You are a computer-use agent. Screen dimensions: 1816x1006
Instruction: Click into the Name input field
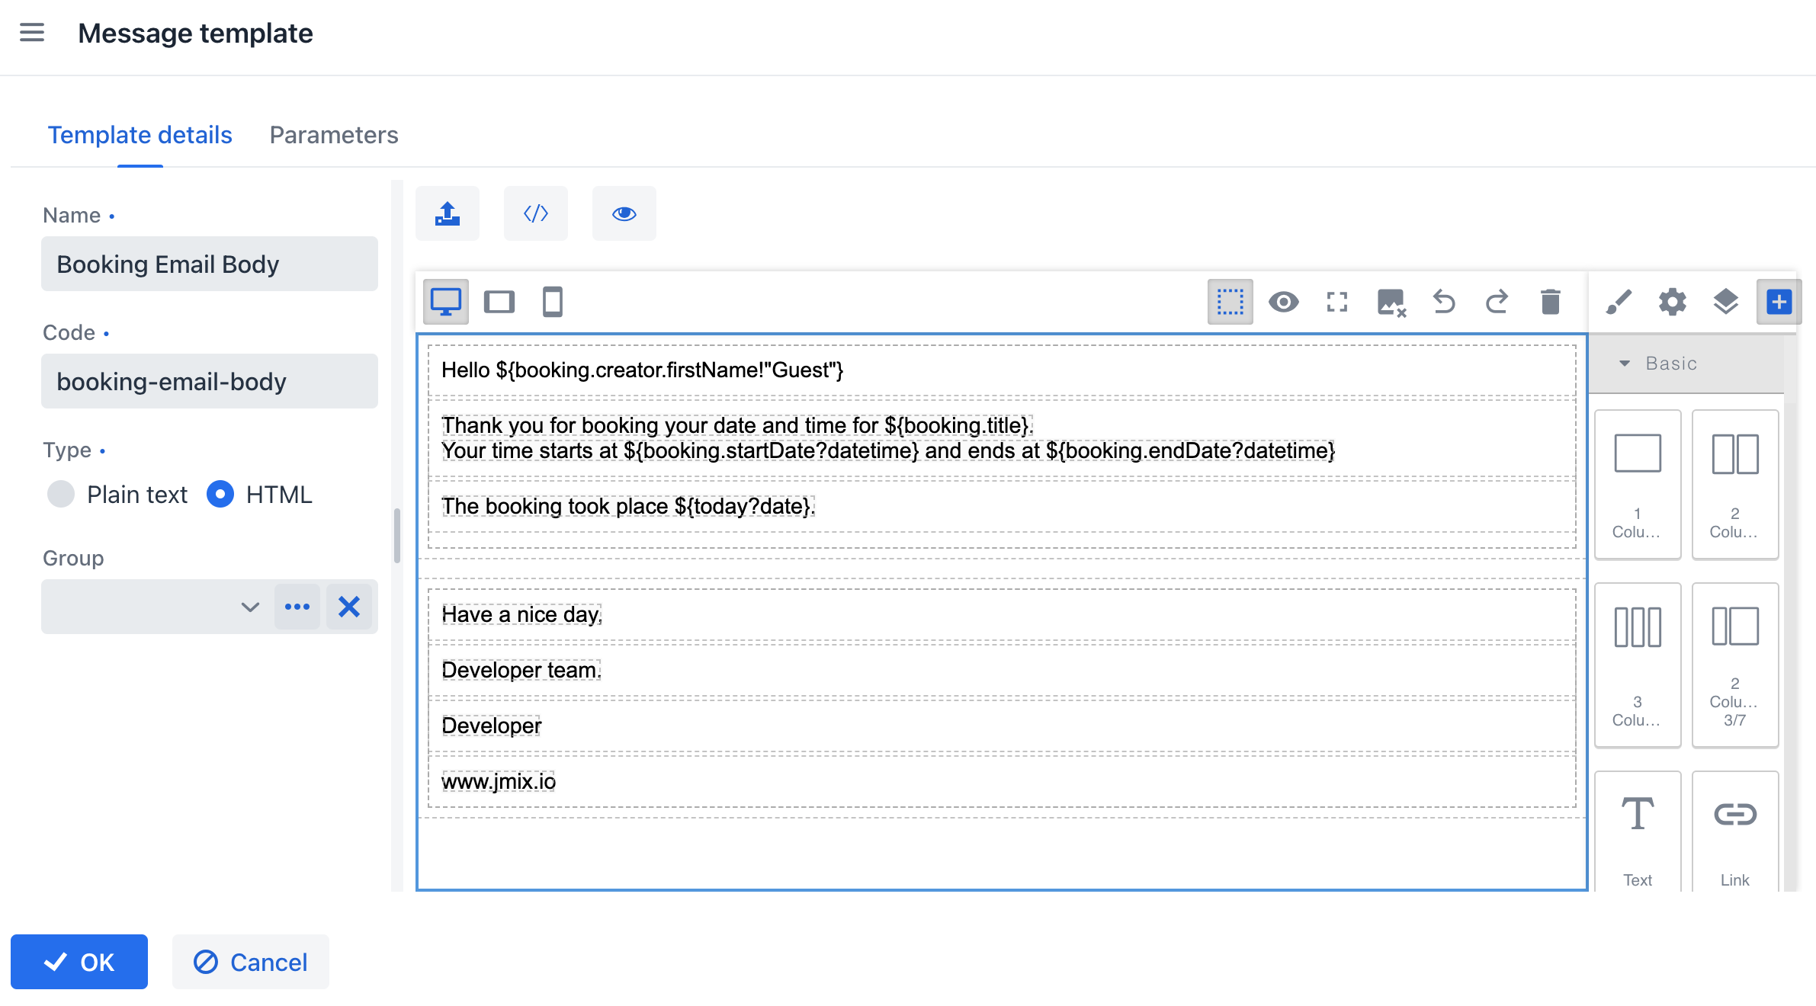pyautogui.click(x=210, y=264)
